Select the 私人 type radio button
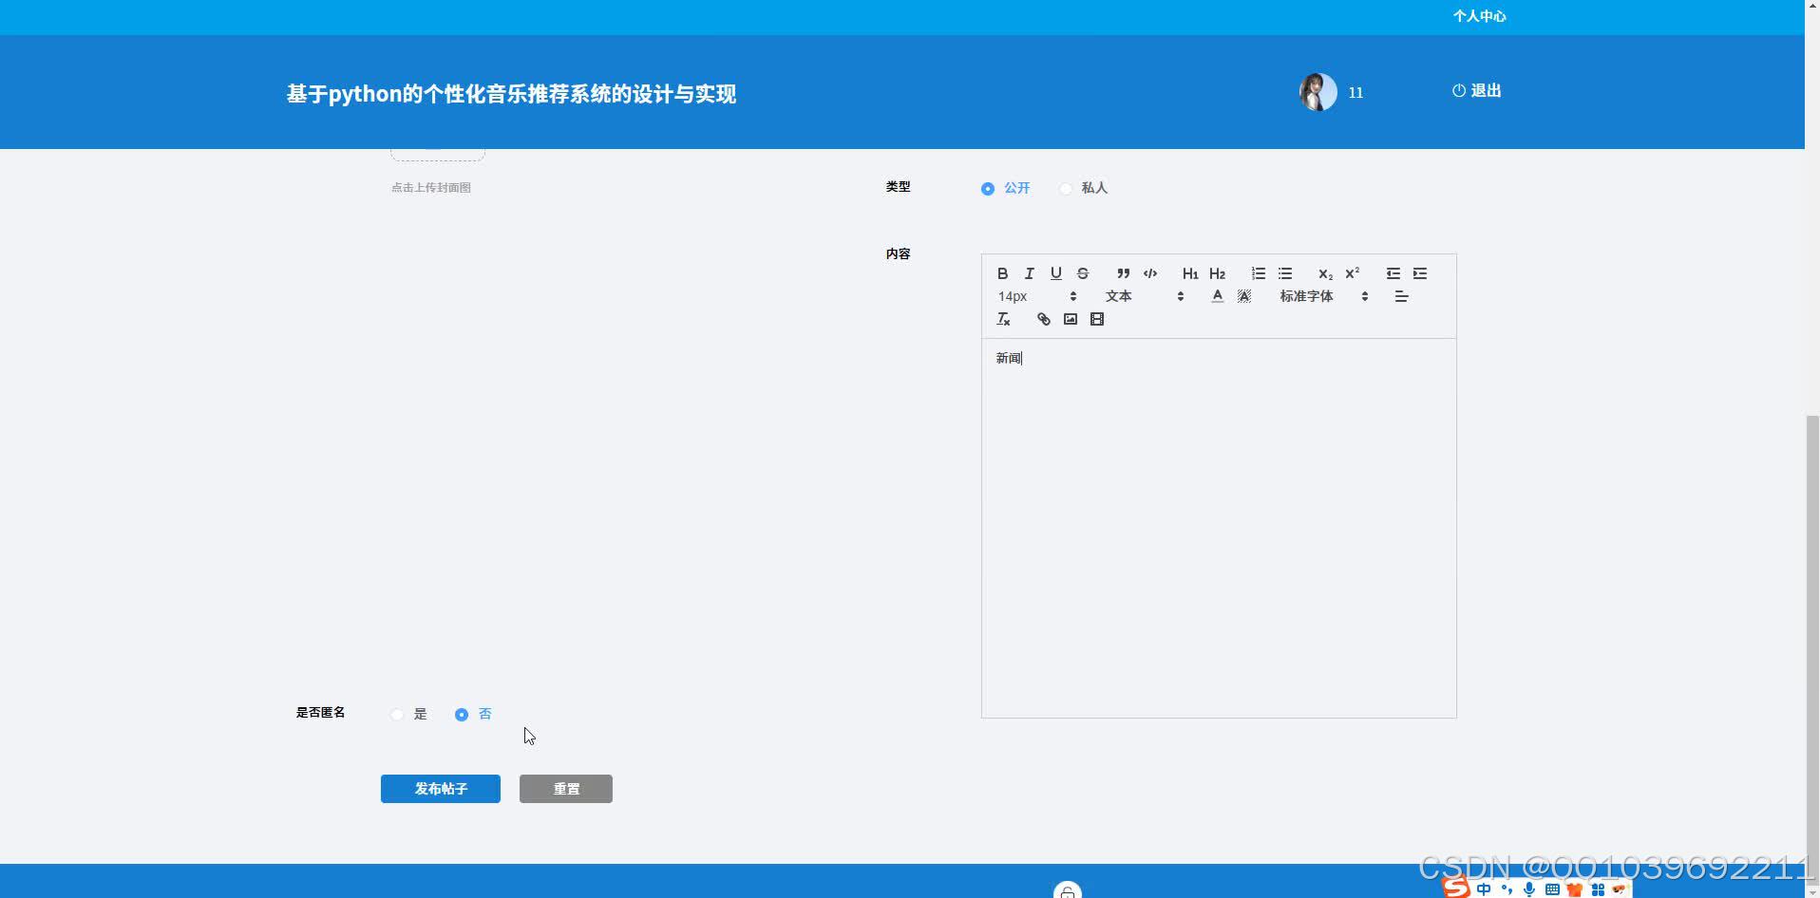Image resolution: width=1820 pixels, height=898 pixels. [x=1065, y=188]
